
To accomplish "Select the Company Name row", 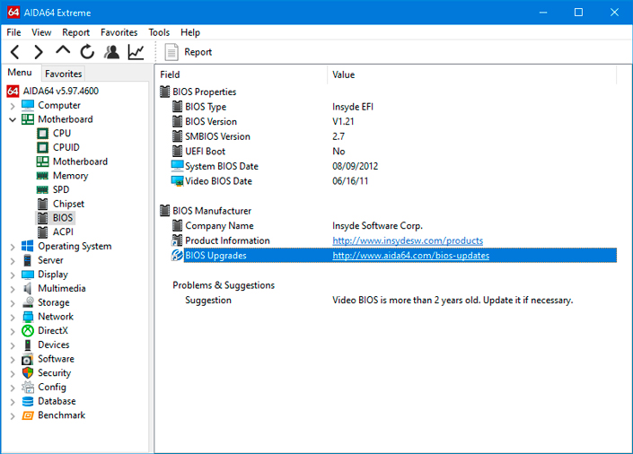I will click(393, 226).
